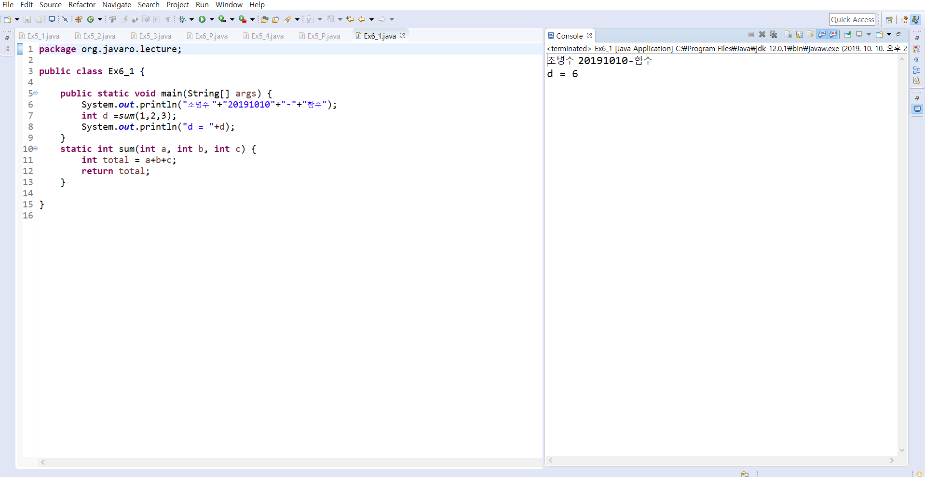Click the Open Type search icon

(112, 19)
